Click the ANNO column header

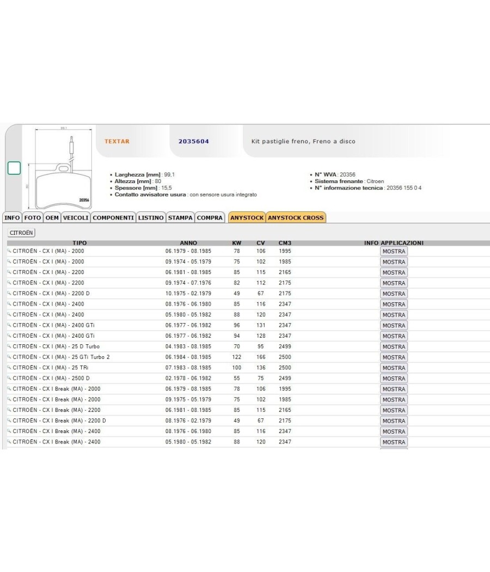(188, 242)
